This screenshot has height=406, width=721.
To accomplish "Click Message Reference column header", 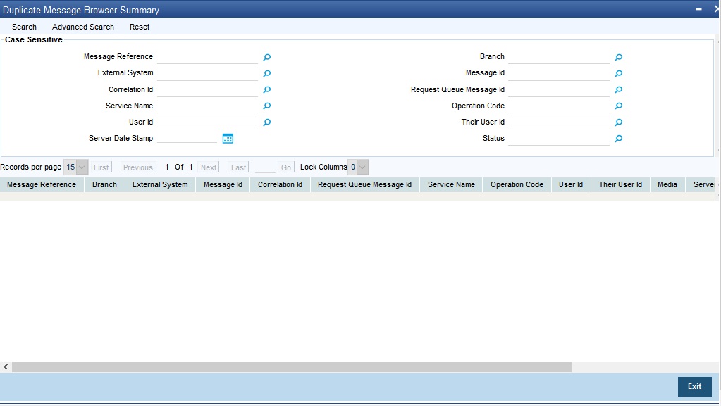I will tap(42, 184).
